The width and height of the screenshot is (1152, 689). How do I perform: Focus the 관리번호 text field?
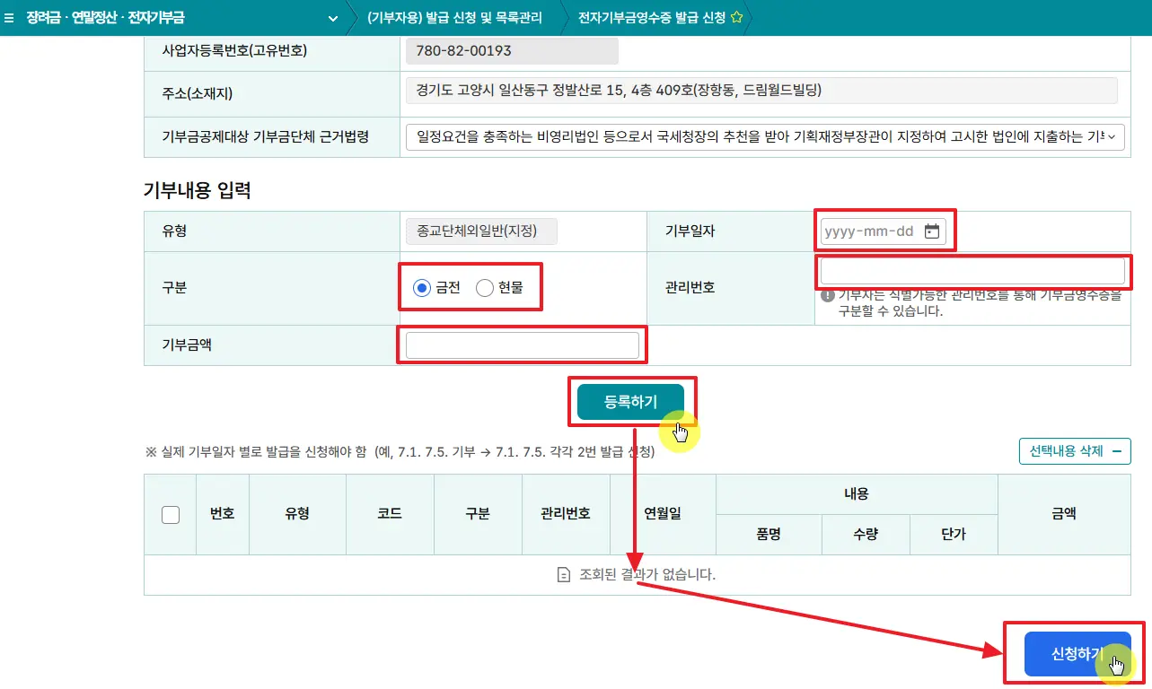(972, 272)
